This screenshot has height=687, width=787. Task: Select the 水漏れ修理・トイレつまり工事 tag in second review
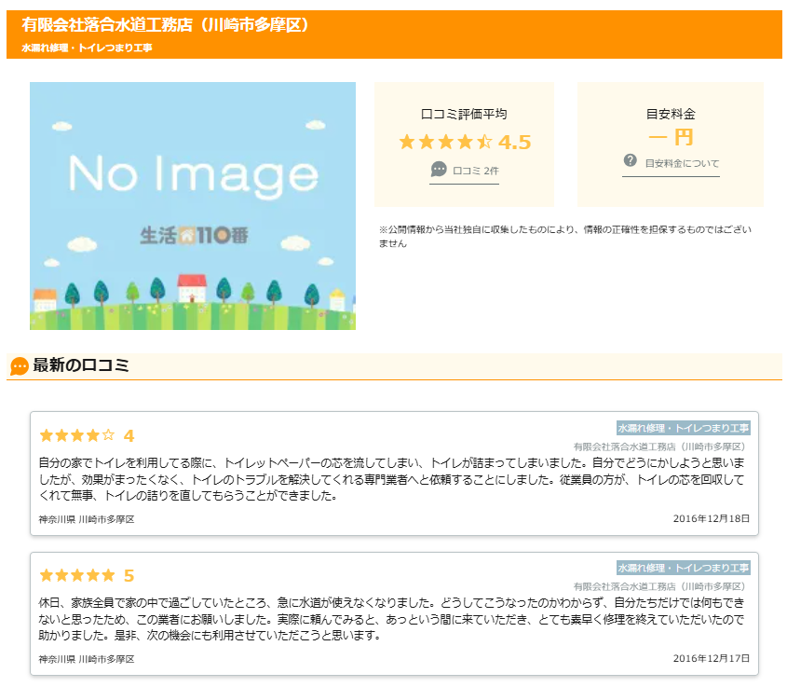click(683, 568)
